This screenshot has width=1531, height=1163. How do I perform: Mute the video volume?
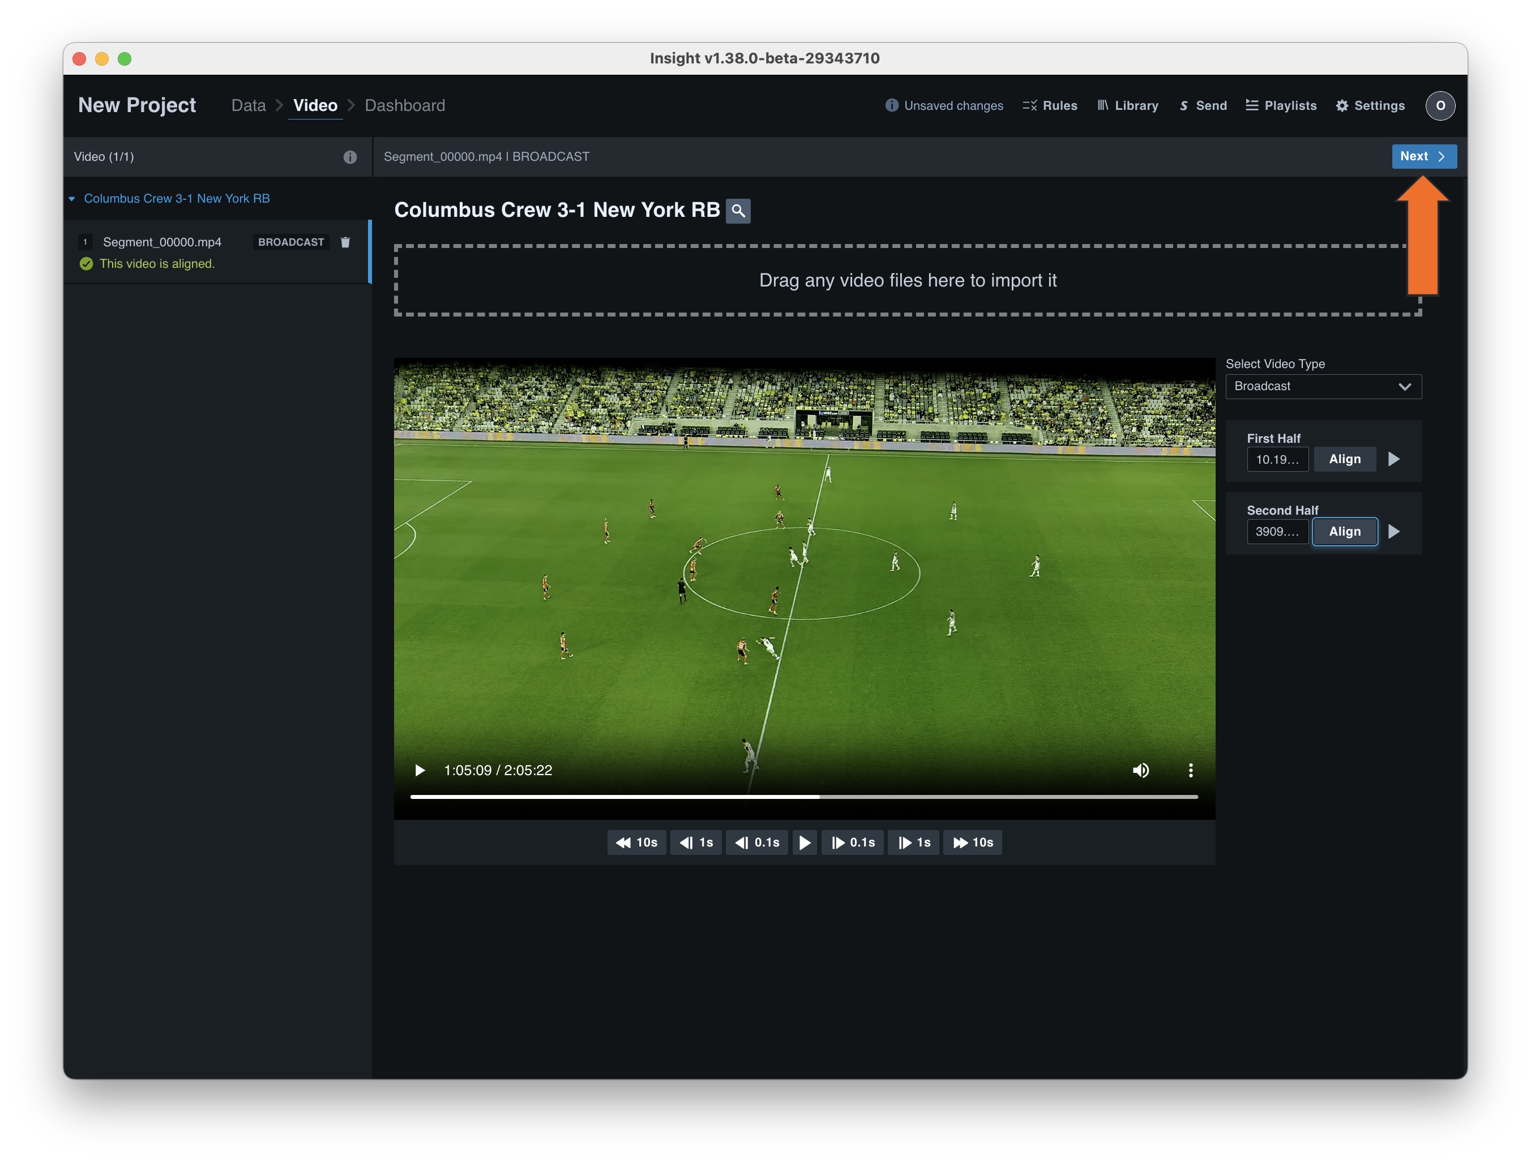pyautogui.click(x=1141, y=771)
